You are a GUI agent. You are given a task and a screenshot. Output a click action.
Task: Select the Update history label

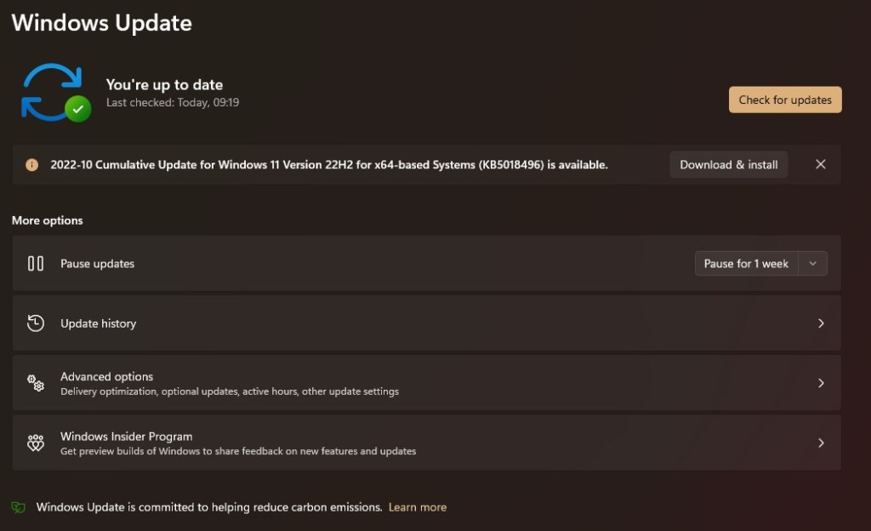click(99, 323)
